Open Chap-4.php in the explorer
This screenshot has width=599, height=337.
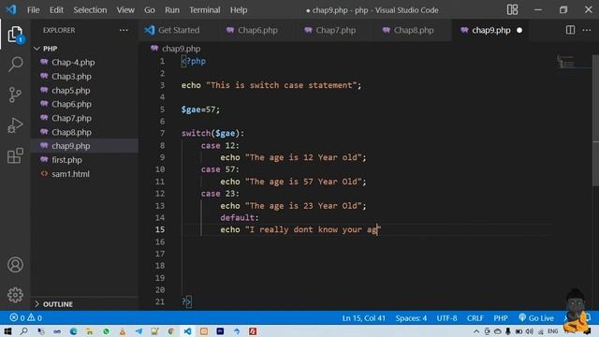click(73, 63)
